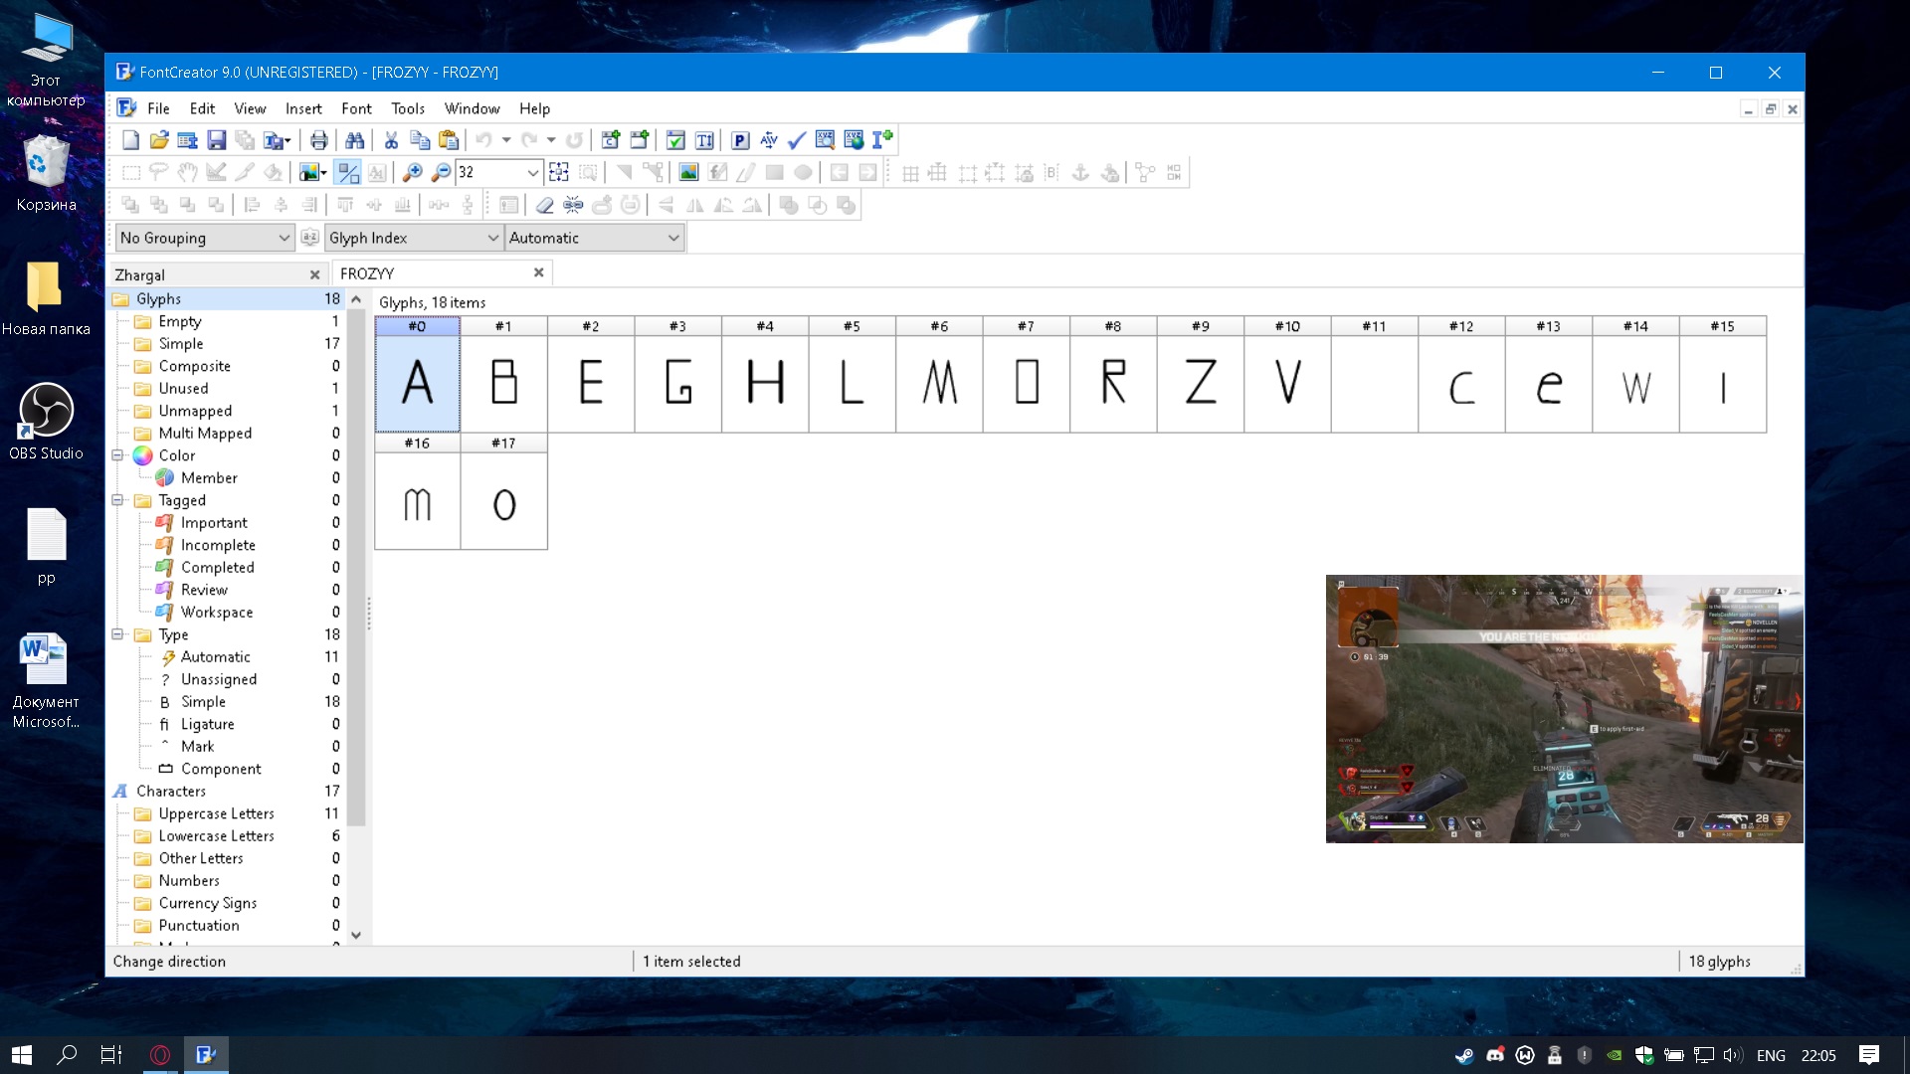Click the Font Properties table icon
The width and height of the screenshot is (1910, 1074).
[187, 140]
